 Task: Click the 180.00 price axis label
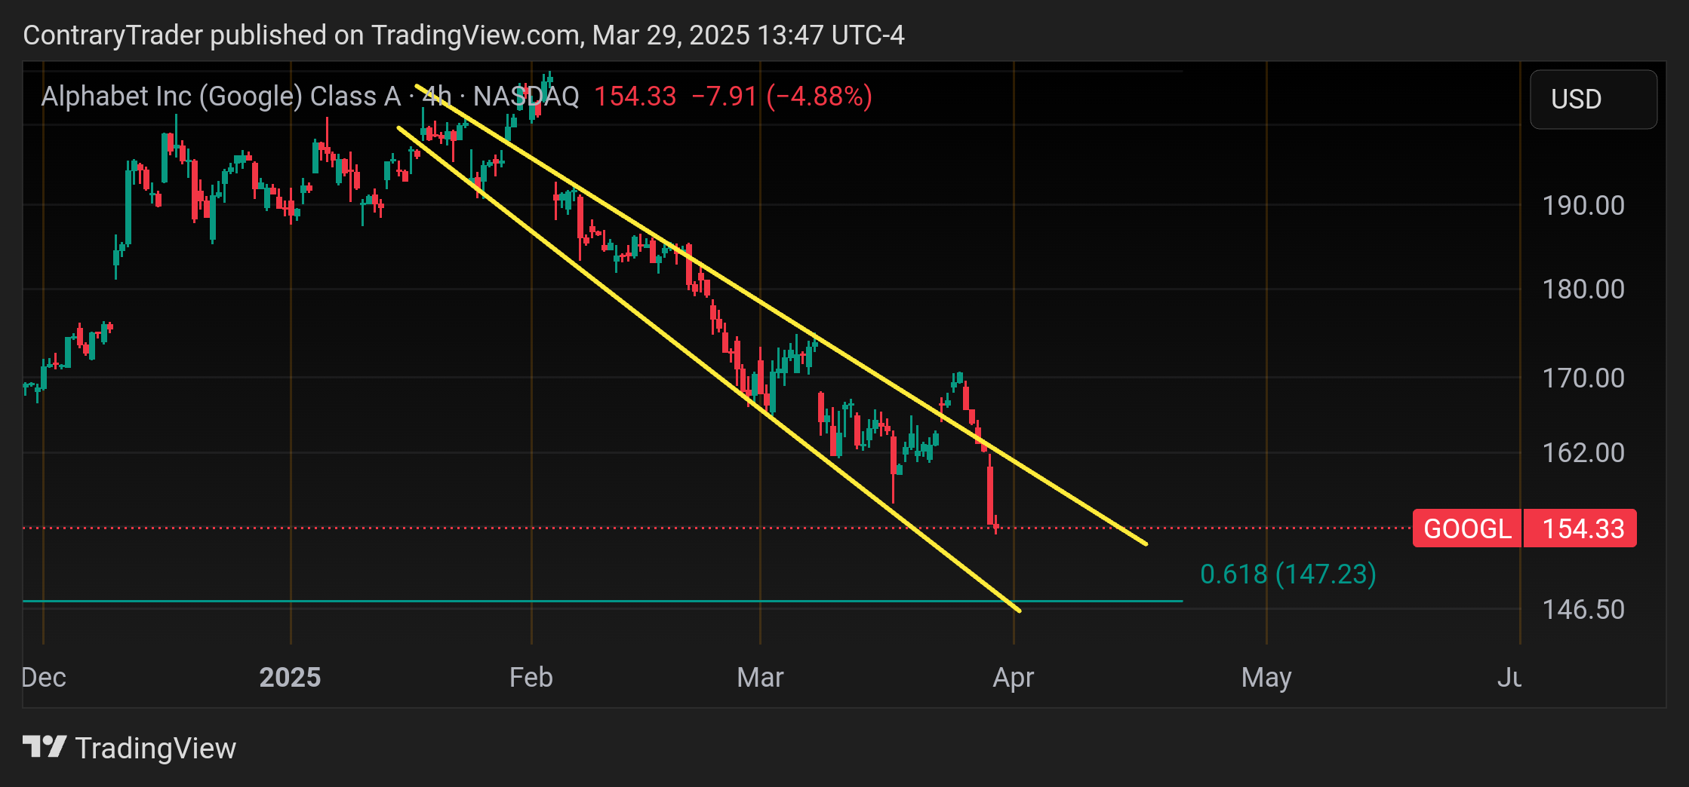(x=1583, y=289)
